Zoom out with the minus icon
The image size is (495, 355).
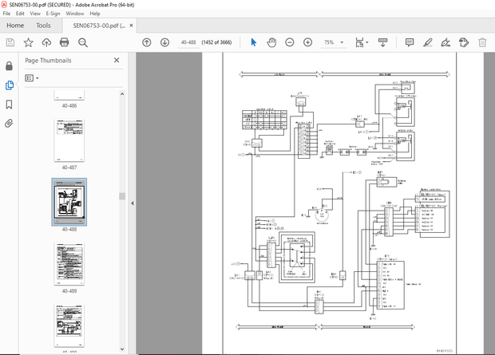(x=289, y=42)
